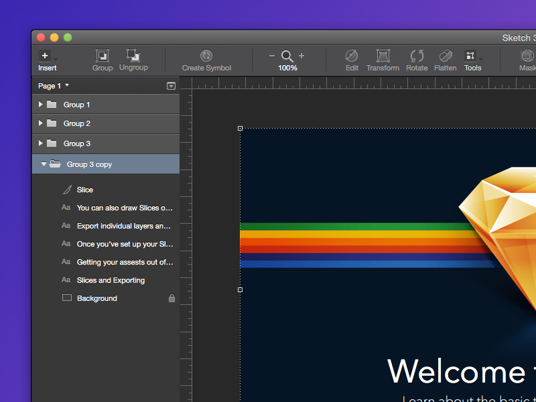Toggle the pages list panel button
This screenshot has width=536, height=402.
pos(171,86)
